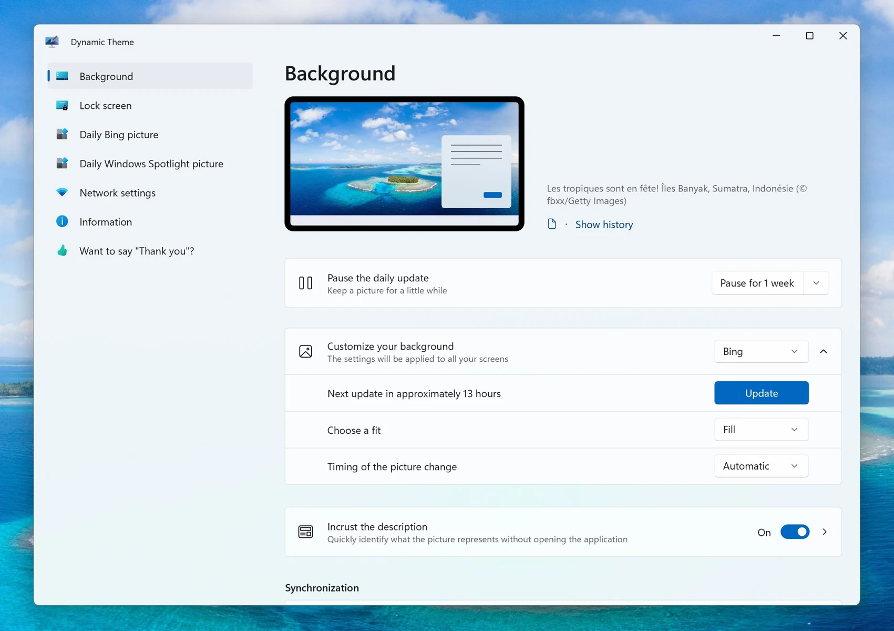Open the Pause for 1 week dropdown arrow

pyautogui.click(x=816, y=283)
